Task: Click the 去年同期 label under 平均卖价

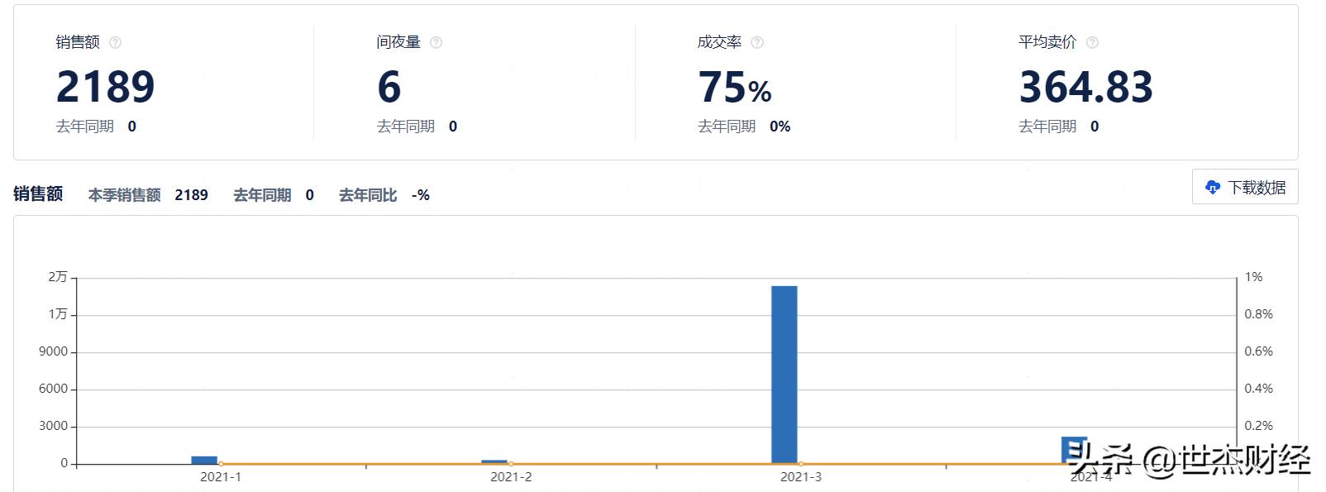Action: coord(1047,127)
